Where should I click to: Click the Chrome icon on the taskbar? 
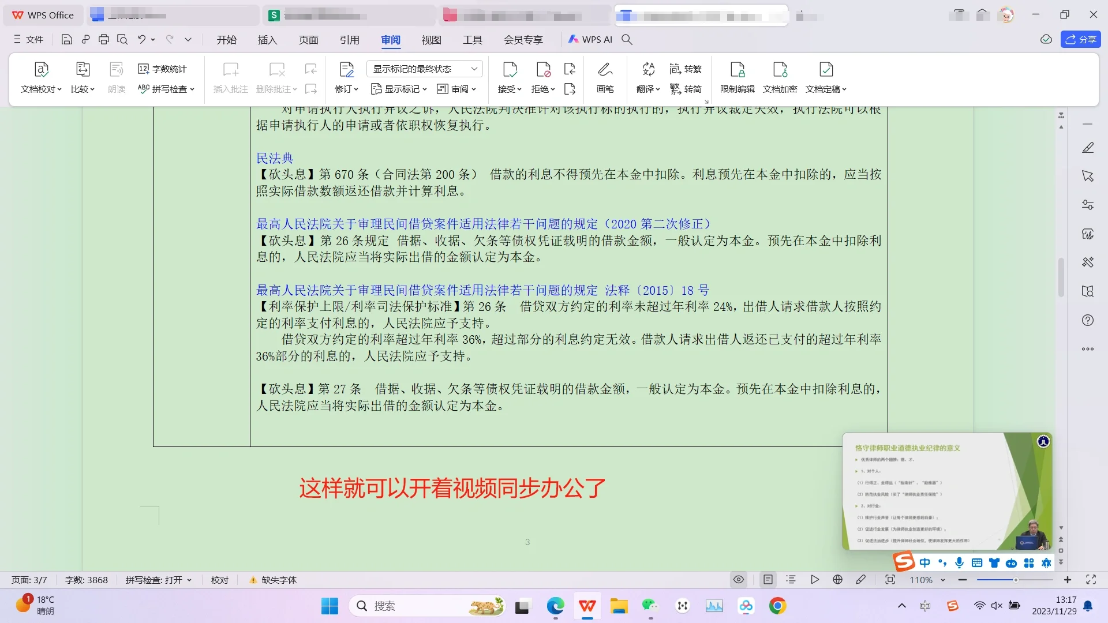pyautogui.click(x=778, y=606)
